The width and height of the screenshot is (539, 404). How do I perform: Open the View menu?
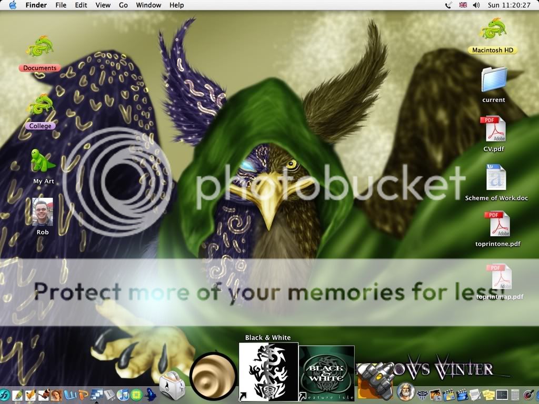coord(103,5)
